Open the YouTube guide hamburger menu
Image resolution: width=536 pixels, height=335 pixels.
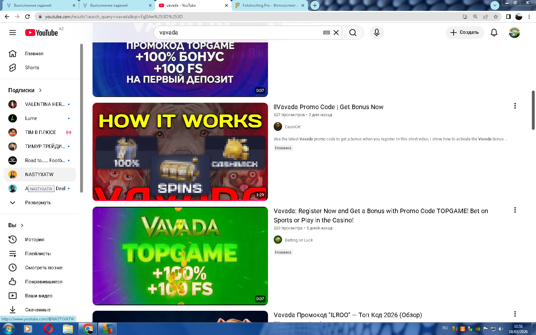tap(12, 33)
